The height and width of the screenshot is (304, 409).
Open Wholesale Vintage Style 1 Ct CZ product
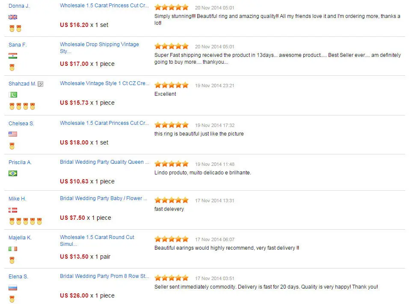pos(104,83)
